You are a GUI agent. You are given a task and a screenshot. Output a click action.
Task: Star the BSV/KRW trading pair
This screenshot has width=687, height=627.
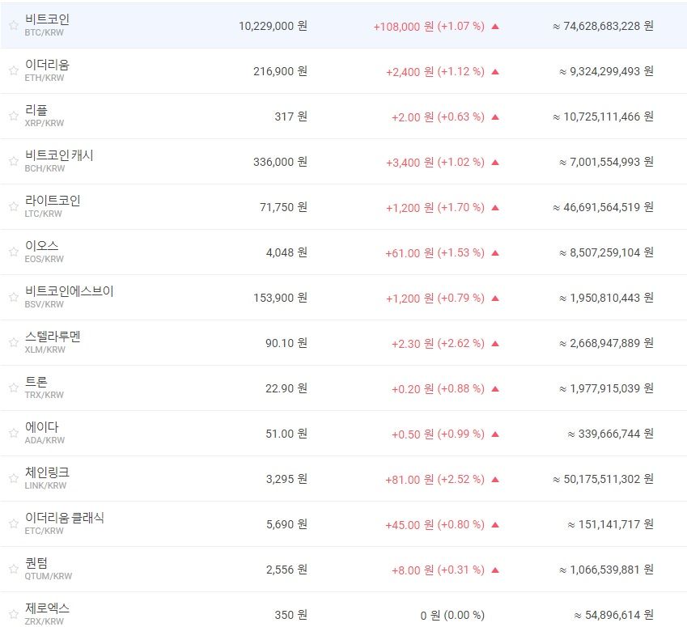pos(13,297)
